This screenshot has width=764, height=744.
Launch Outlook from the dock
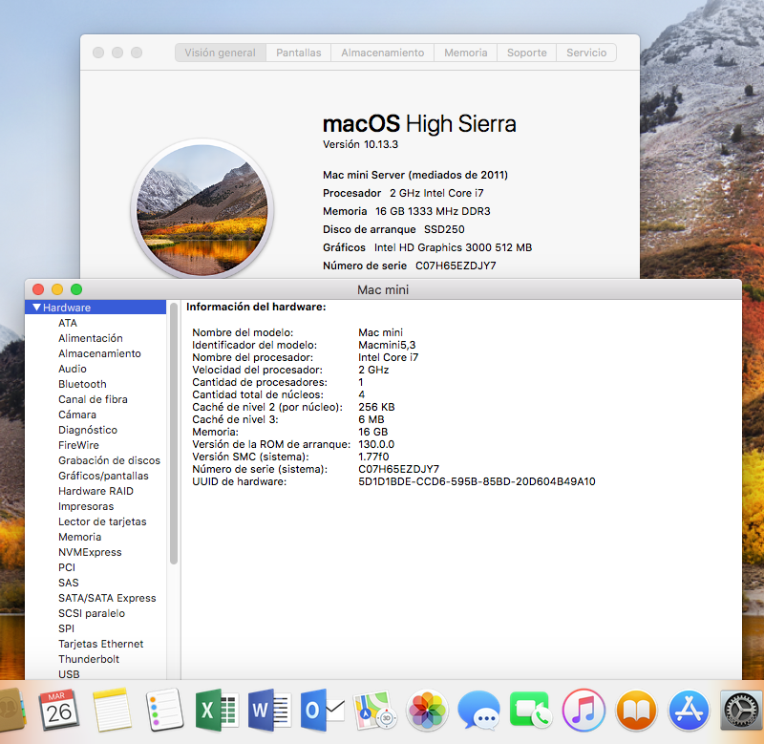[322, 711]
